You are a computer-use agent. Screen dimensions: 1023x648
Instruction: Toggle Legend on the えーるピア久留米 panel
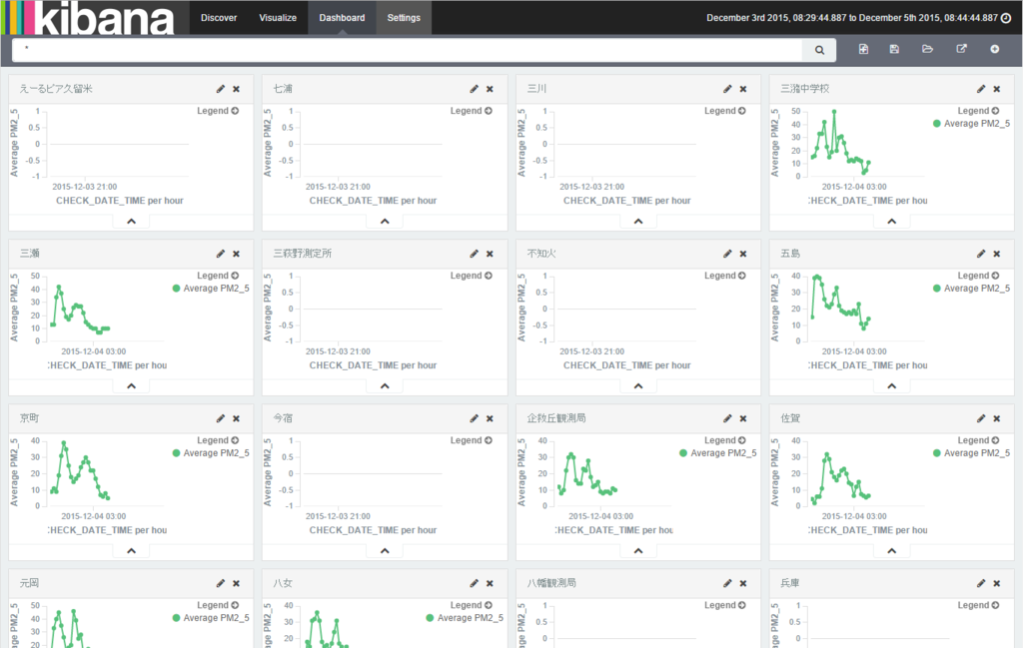pyautogui.click(x=218, y=111)
